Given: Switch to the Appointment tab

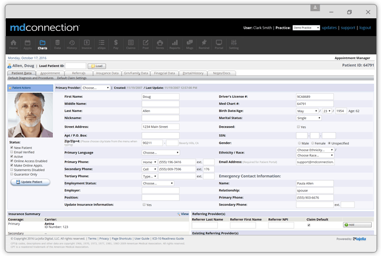Looking at the screenshot, I should point(50,73).
